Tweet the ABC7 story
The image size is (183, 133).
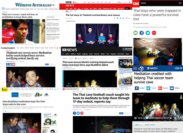pyautogui.click(x=151, y=88)
